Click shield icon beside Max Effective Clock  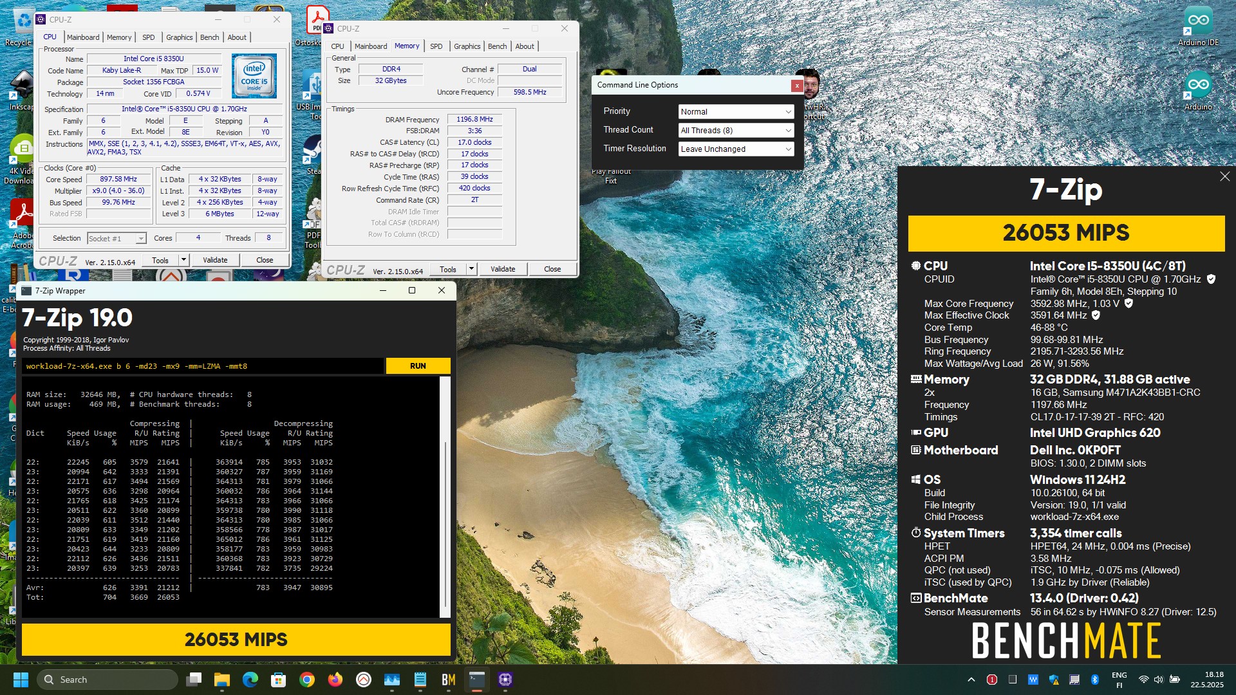point(1096,315)
